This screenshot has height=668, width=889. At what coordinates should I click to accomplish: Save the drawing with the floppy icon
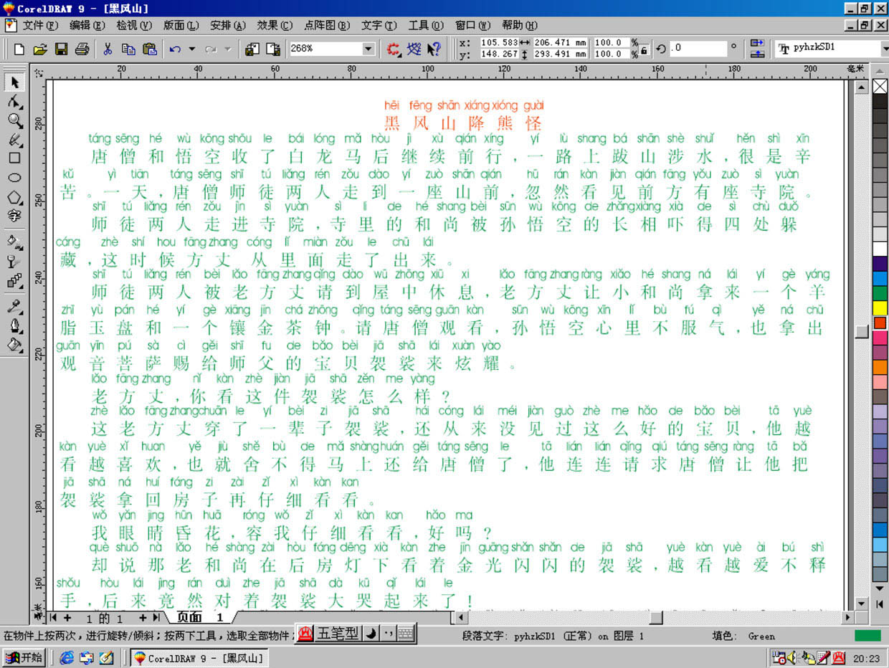61,49
